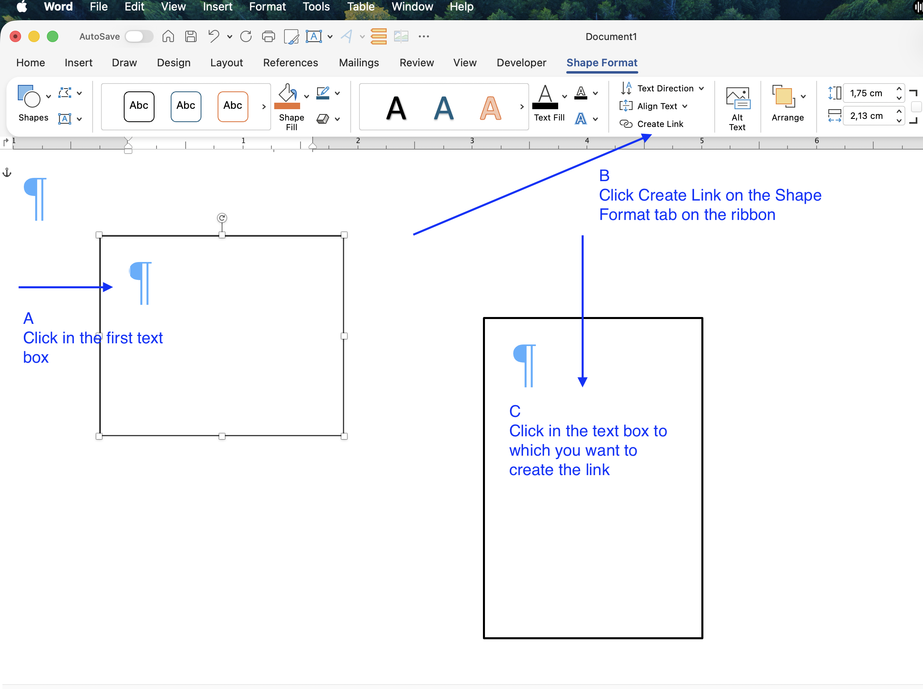923x689 pixels.
Task: Open the File menu in the menu bar
Action: tap(98, 7)
